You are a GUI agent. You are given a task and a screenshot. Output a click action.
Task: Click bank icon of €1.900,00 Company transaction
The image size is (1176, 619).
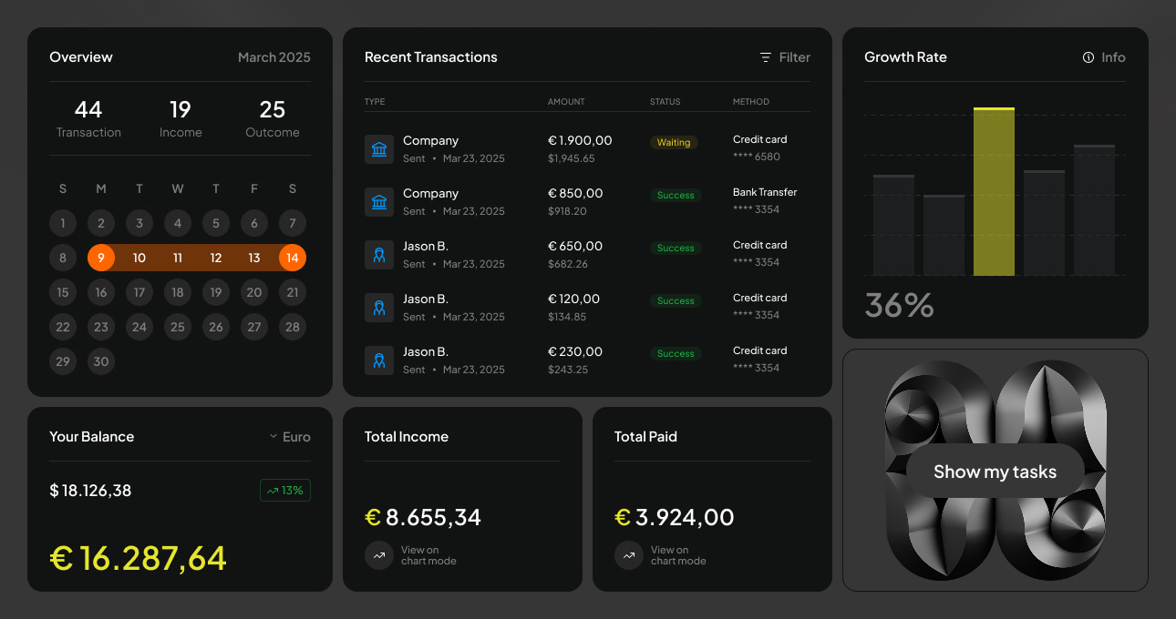pos(379,149)
